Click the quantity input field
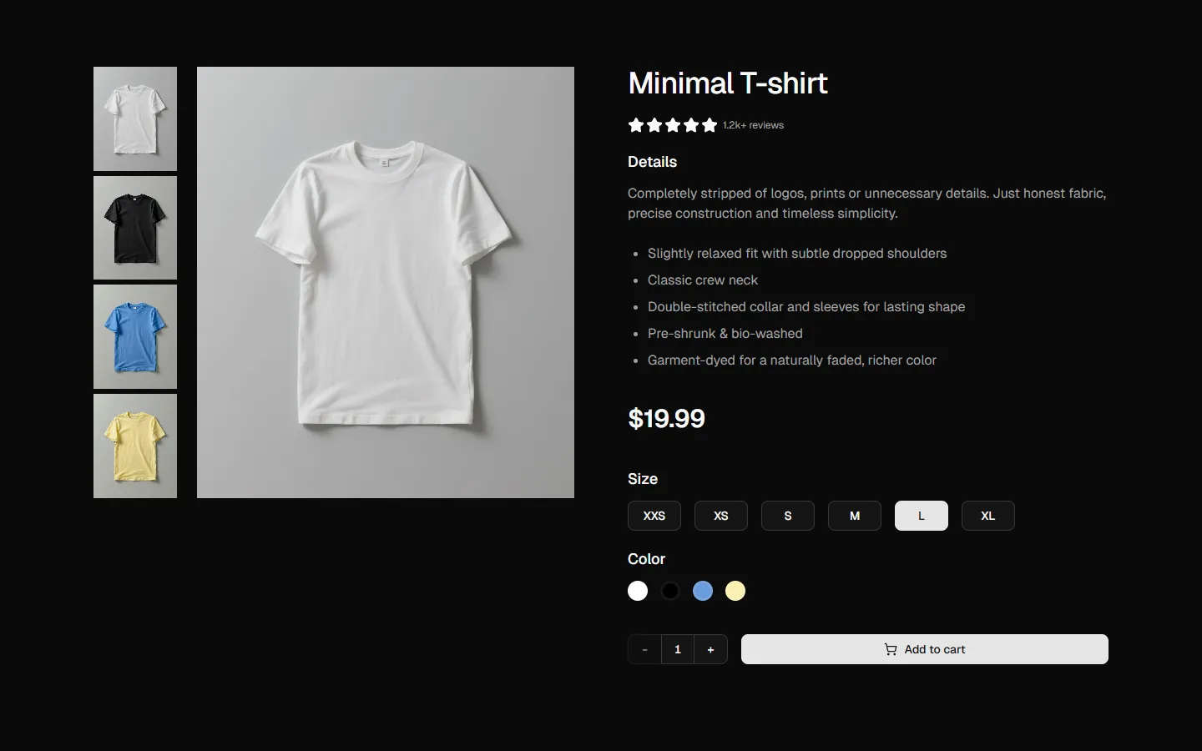This screenshot has height=751, width=1202. 677,649
